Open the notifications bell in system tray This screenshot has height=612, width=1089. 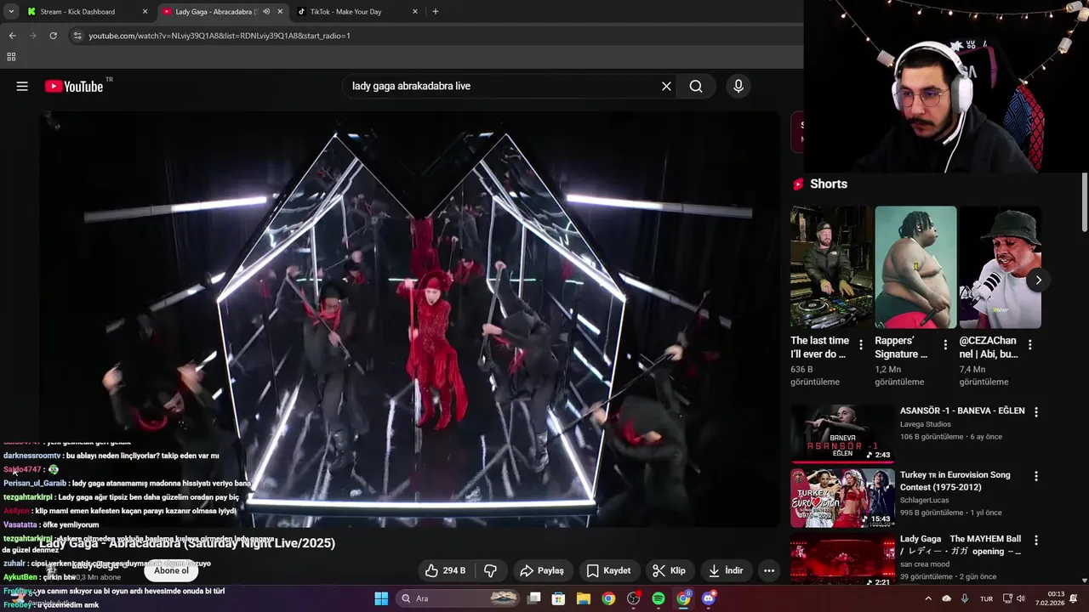[x=1073, y=598]
